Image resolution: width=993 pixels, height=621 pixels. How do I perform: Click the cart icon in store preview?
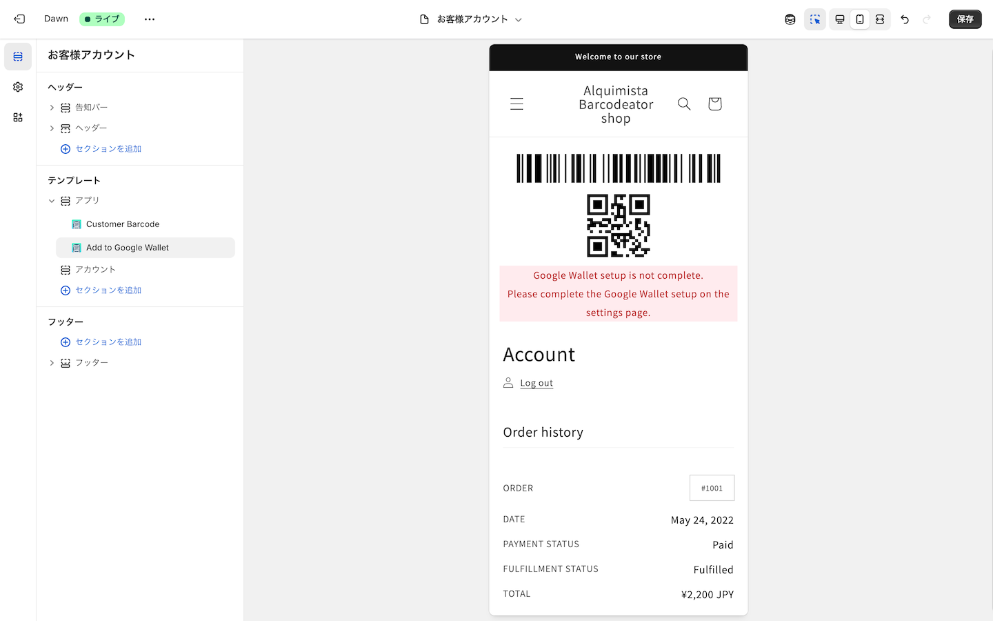coord(714,103)
